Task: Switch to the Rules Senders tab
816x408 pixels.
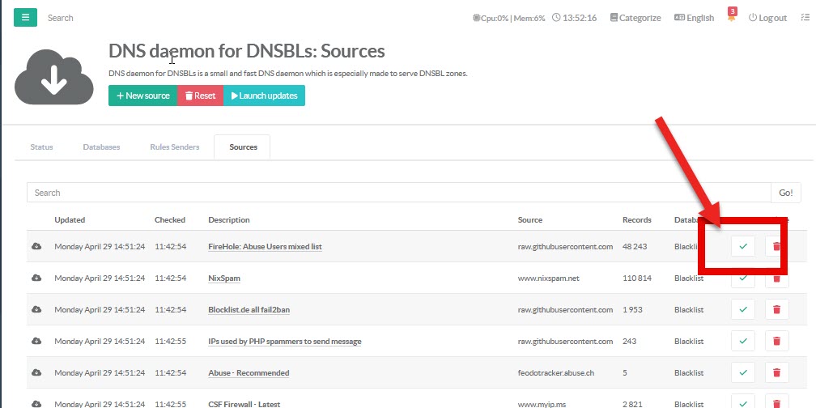Action: tap(174, 147)
